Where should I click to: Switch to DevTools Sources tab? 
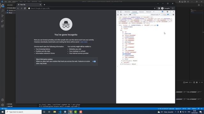pyautogui.click(x=142, y=12)
